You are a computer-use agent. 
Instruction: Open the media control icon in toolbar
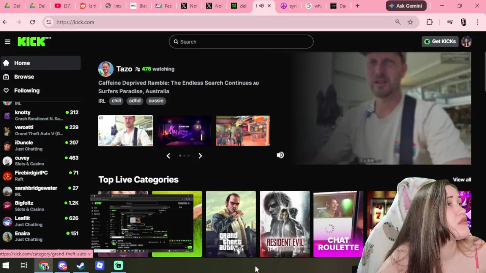(x=450, y=22)
